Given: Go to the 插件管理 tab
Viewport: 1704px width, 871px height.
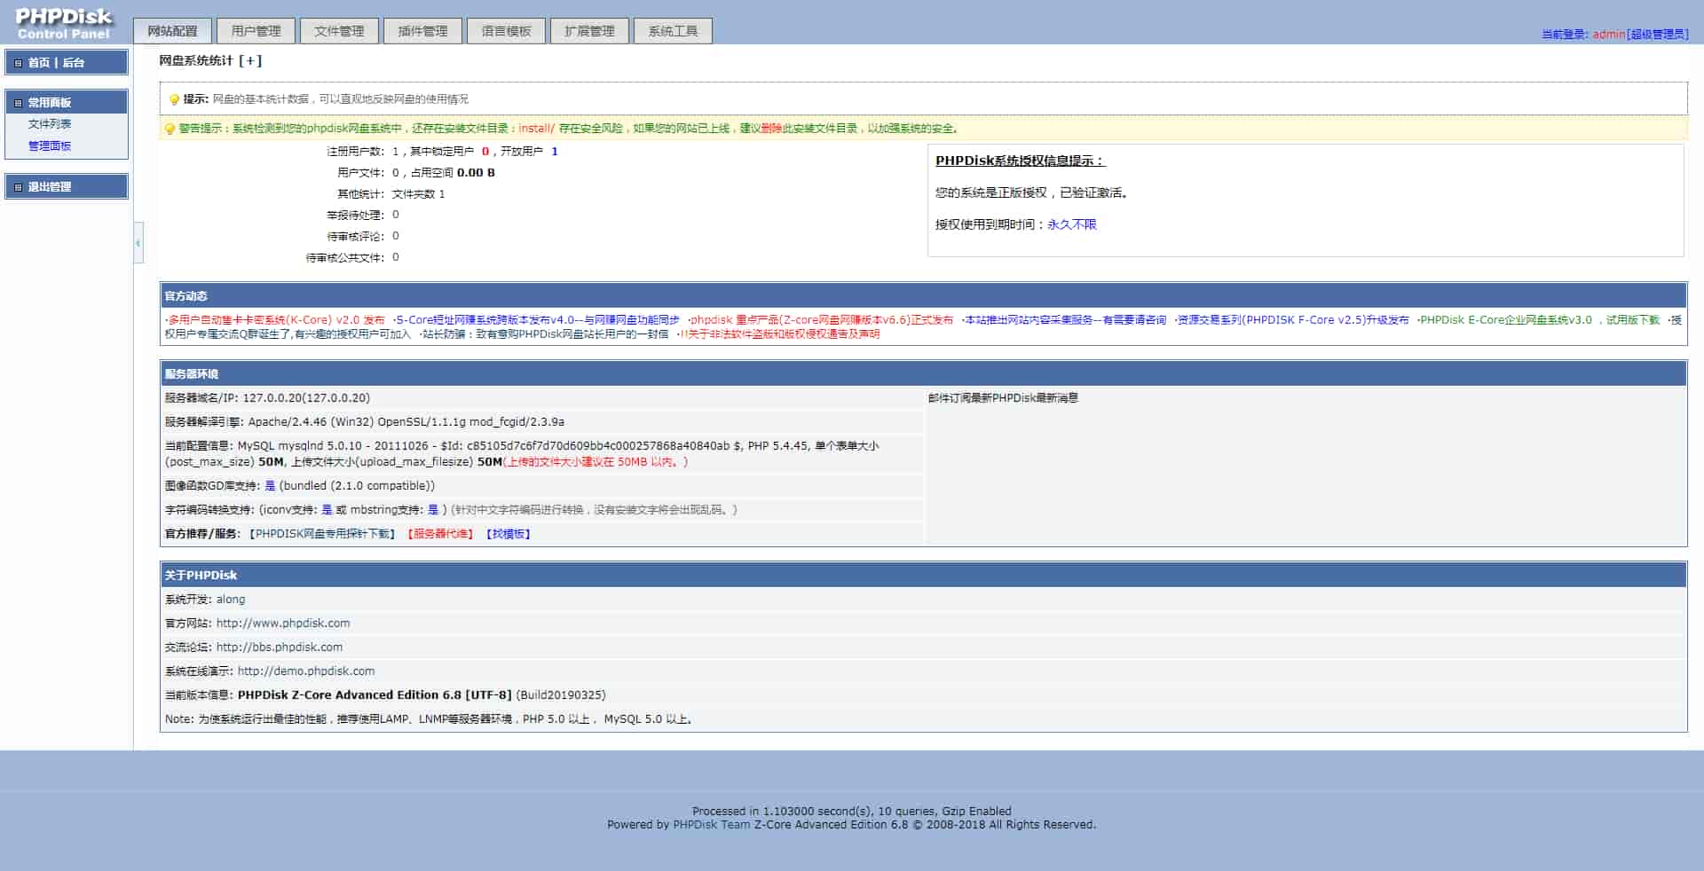Looking at the screenshot, I should (x=422, y=31).
